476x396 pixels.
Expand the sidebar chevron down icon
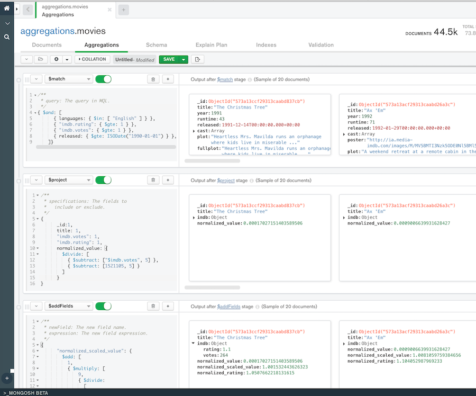click(7, 23)
